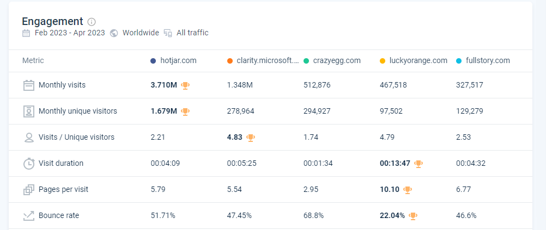
Task: Click the 1.74 visits ratio value
Action: pyautogui.click(x=311, y=137)
